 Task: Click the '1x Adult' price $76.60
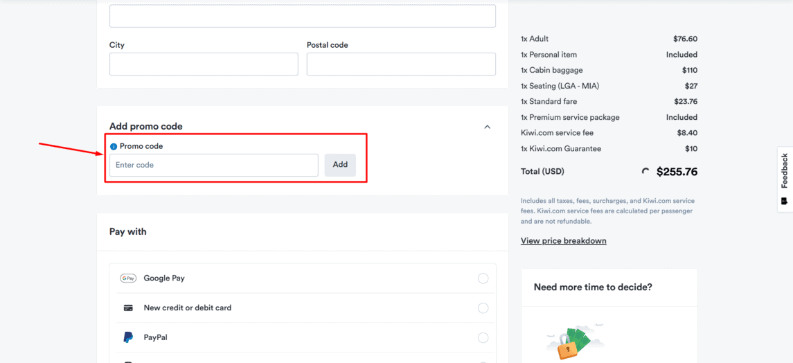(x=685, y=39)
